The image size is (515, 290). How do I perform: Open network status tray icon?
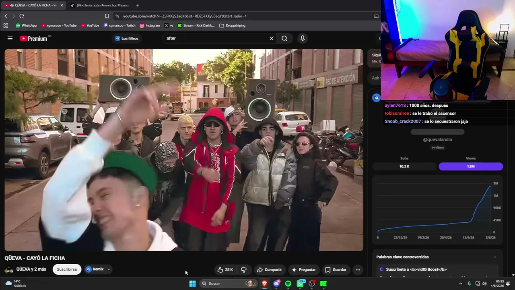click(478, 284)
